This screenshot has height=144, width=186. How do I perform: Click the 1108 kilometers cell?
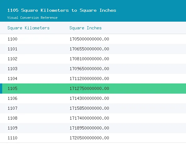(x=12, y=118)
